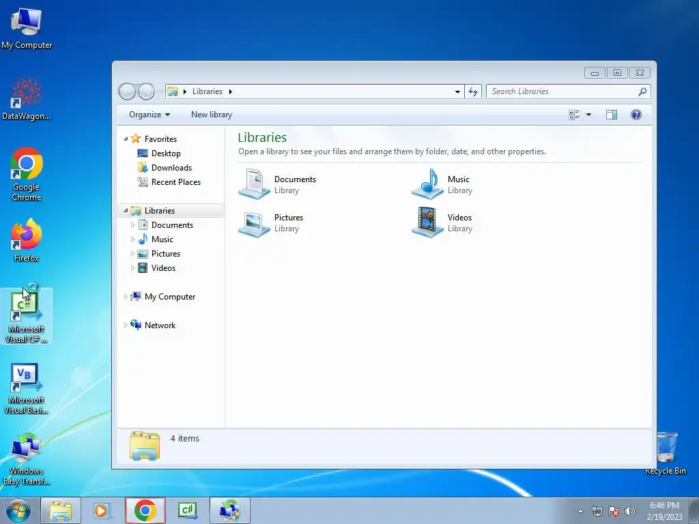Open Google Chrome from the taskbar

[145, 510]
